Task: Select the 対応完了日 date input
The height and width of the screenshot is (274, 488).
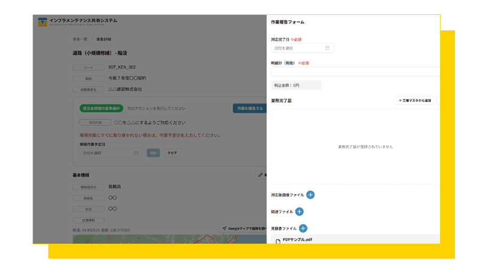Action: click(302, 48)
